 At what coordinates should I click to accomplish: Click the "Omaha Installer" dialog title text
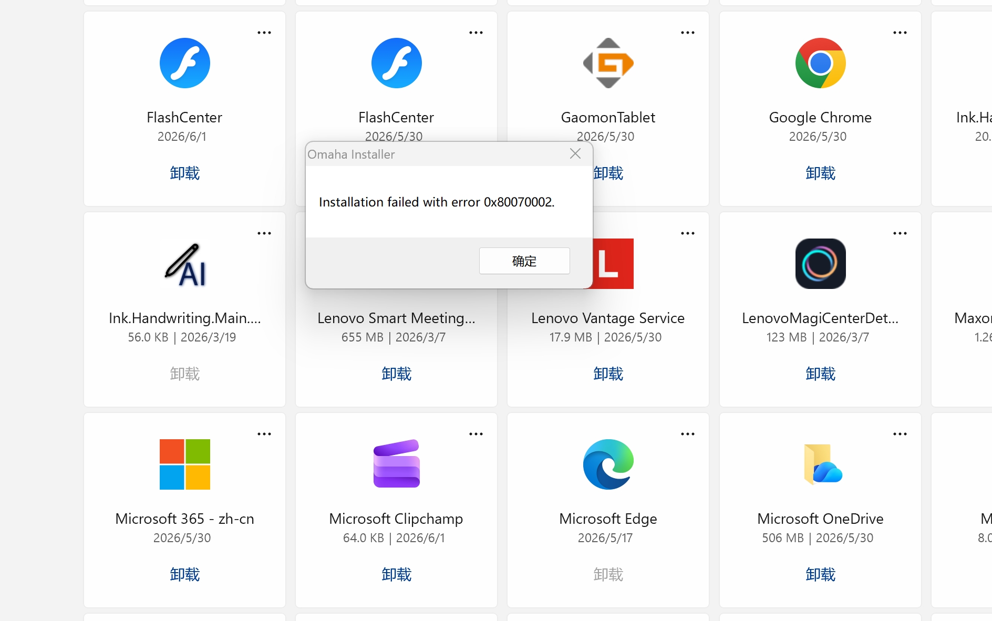pyautogui.click(x=351, y=154)
